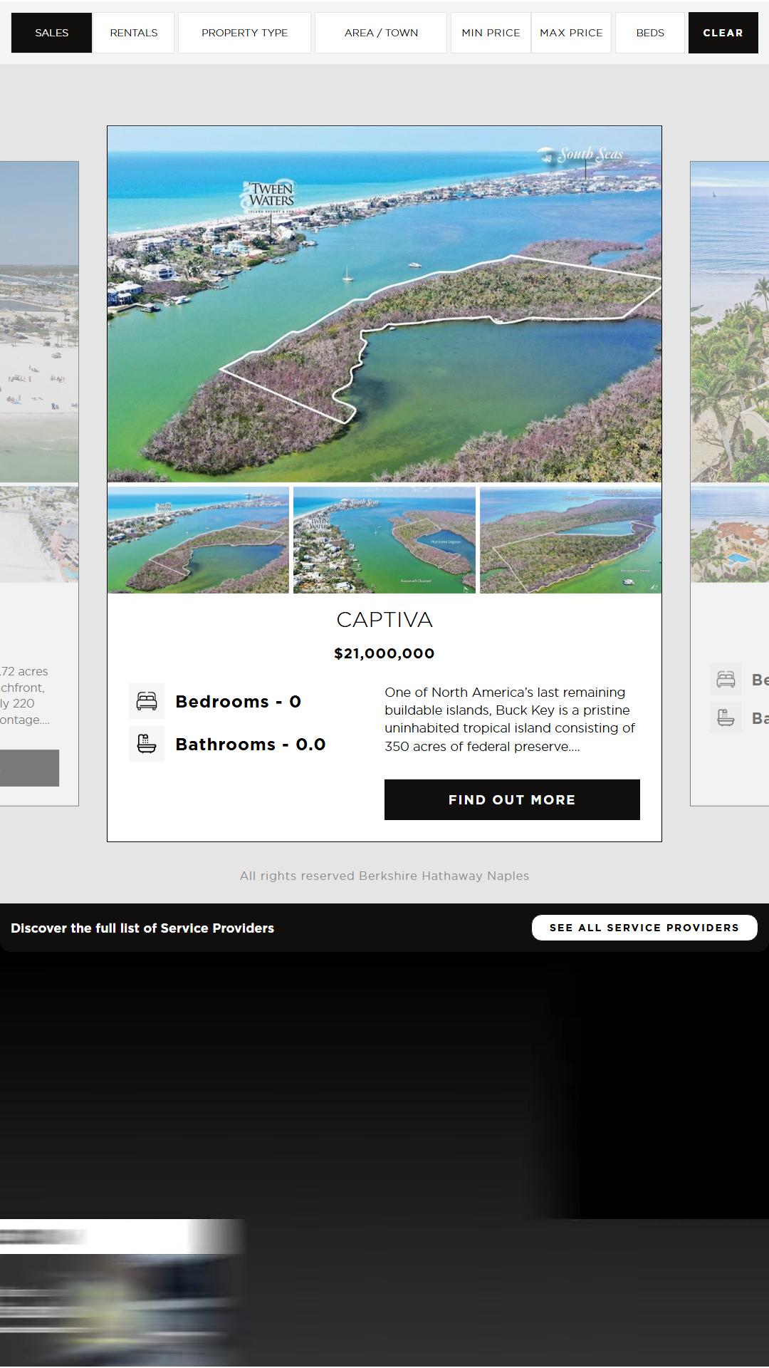The width and height of the screenshot is (769, 1368).
Task: Click bed icon on right partial card
Action: [726, 679]
